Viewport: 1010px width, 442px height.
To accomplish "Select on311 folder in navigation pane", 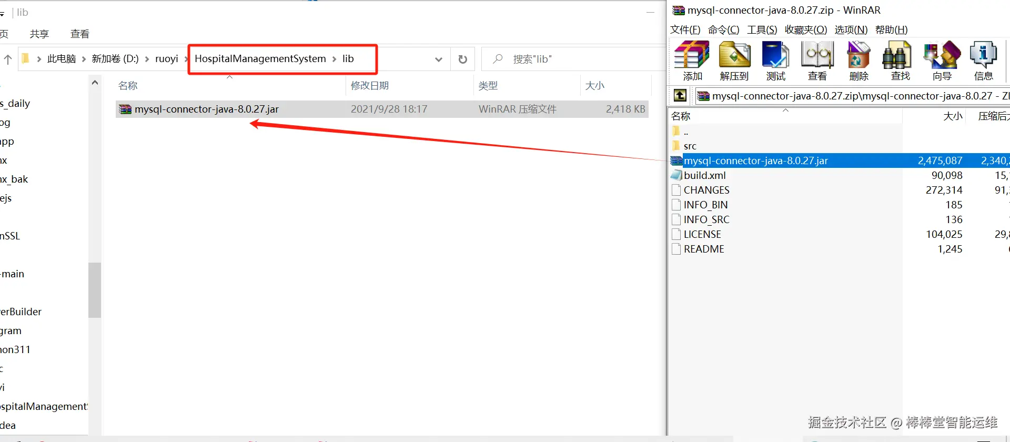I will pos(15,349).
